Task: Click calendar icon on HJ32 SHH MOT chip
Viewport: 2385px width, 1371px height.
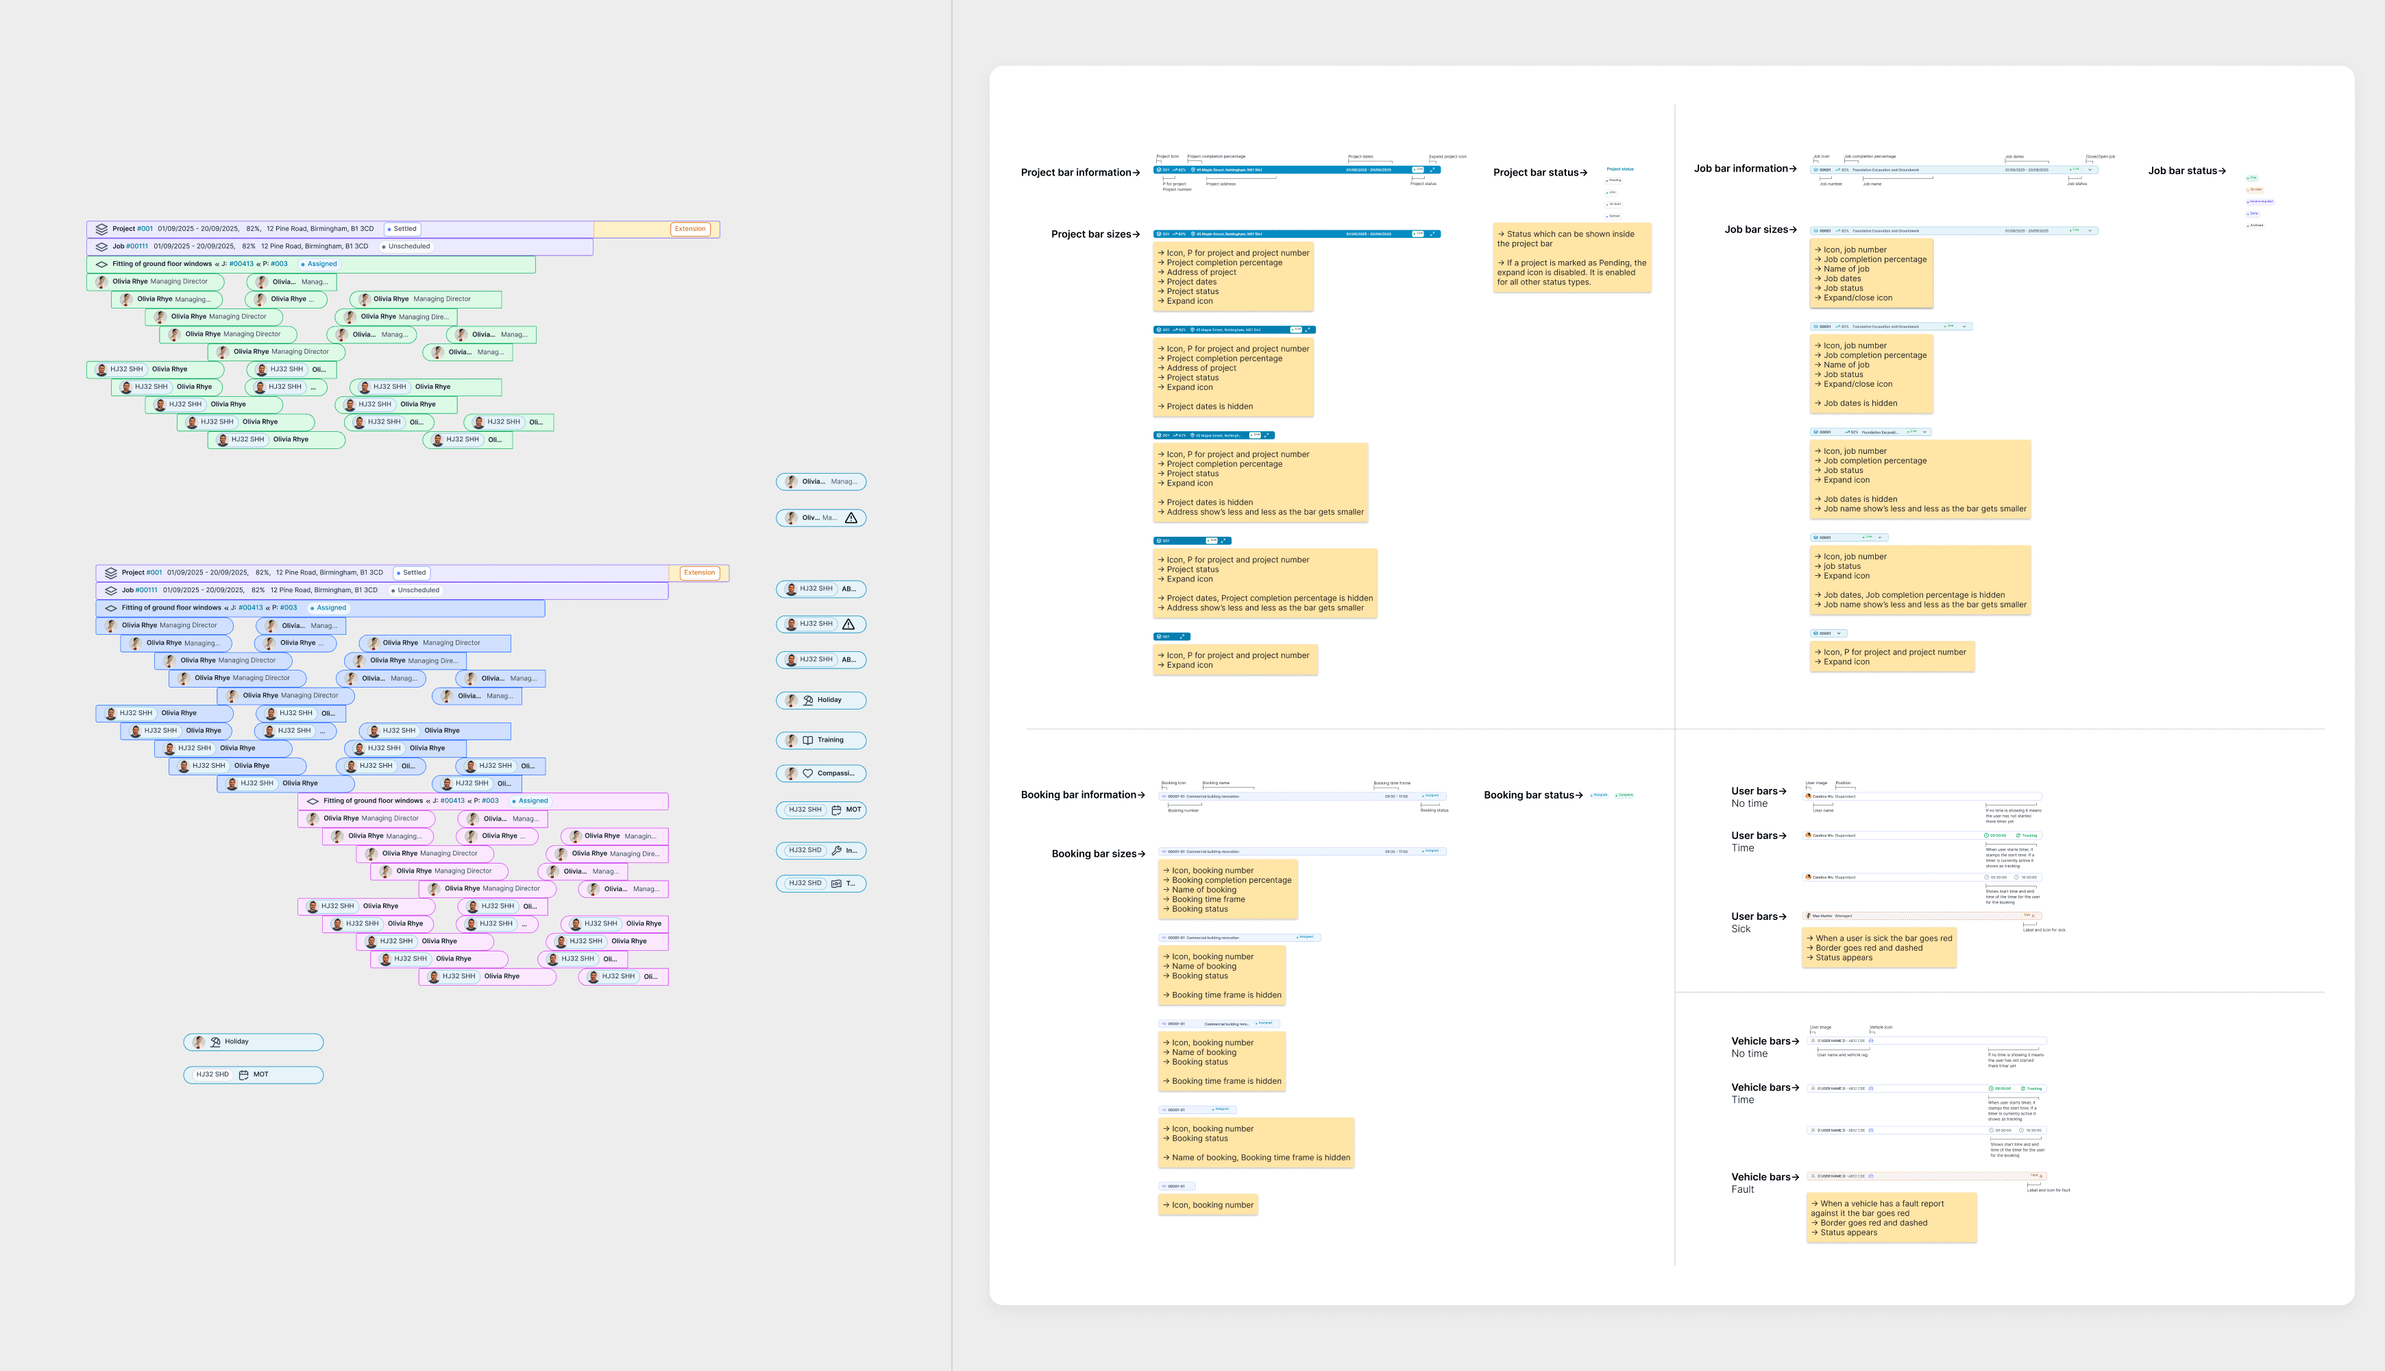Action: pos(836,810)
